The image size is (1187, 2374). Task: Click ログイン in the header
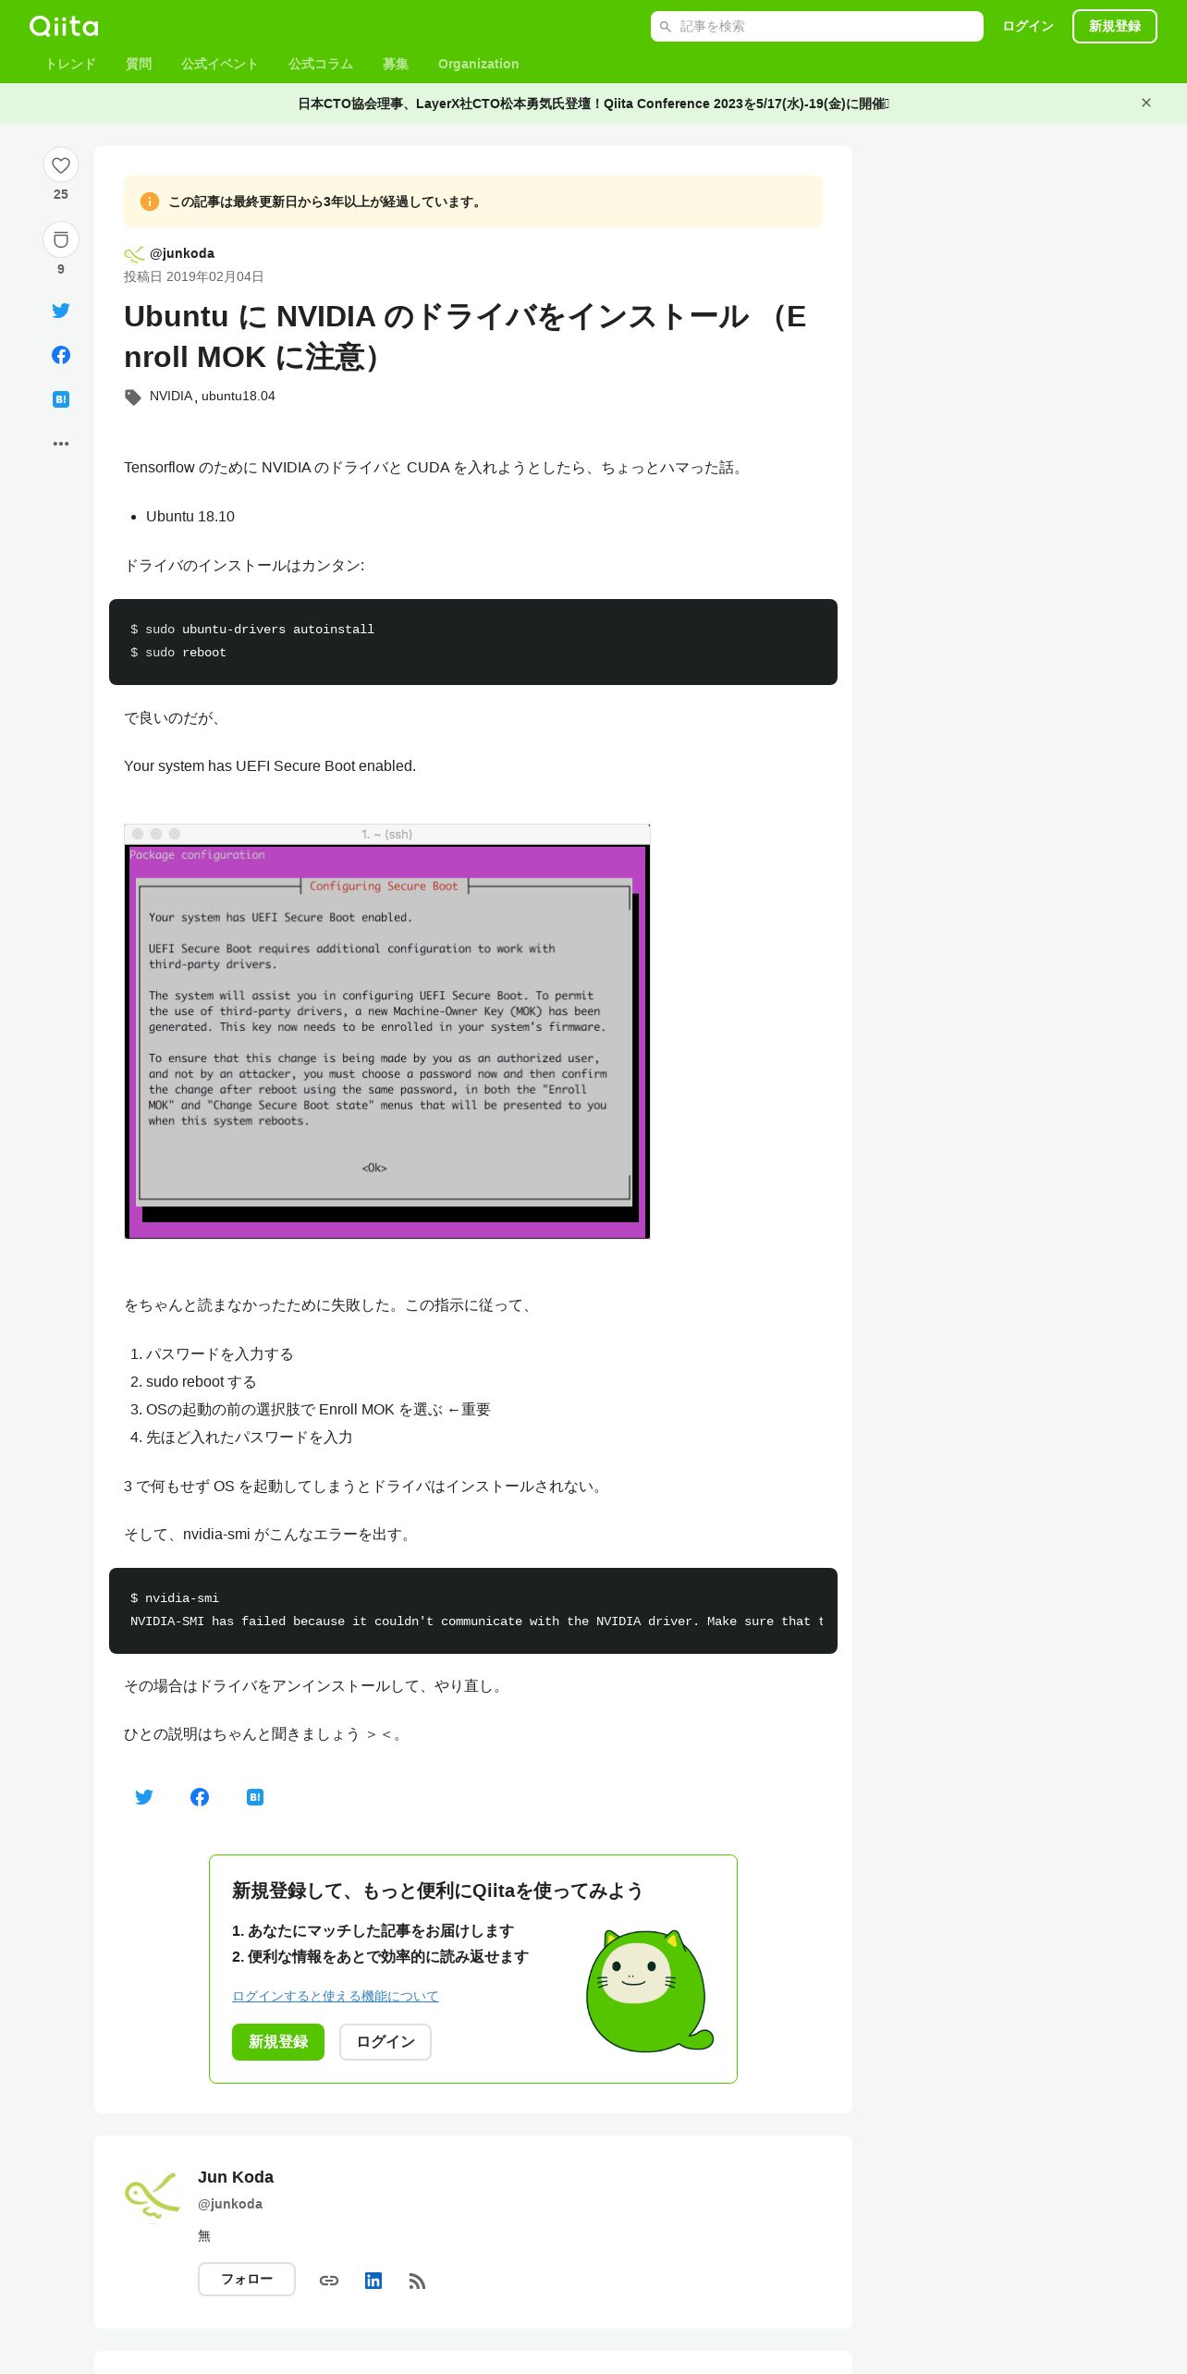pos(1028,26)
